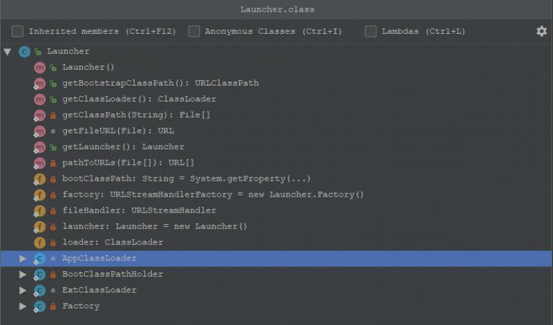Expand the AppClassLoader node
This screenshot has width=553, height=325.
[x=23, y=259]
